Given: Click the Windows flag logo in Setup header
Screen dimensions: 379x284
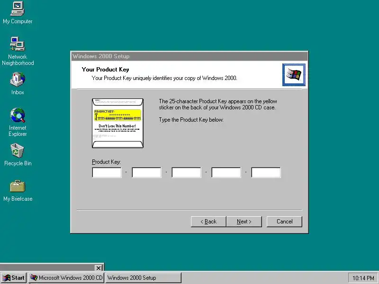Looking at the screenshot, I should [x=294, y=75].
